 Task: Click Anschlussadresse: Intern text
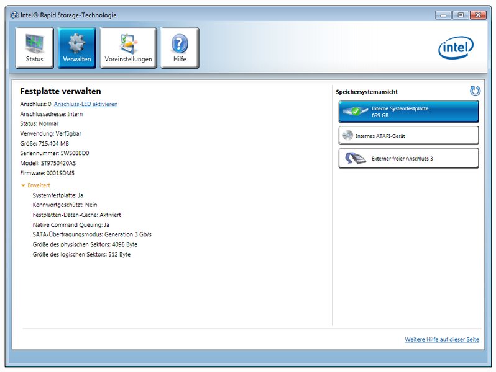51,114
